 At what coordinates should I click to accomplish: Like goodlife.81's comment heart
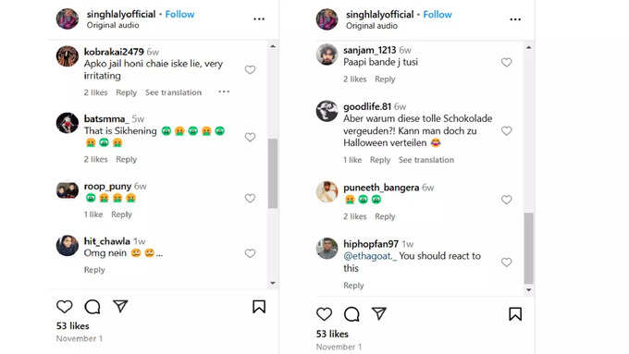click(x=506, y=130)
